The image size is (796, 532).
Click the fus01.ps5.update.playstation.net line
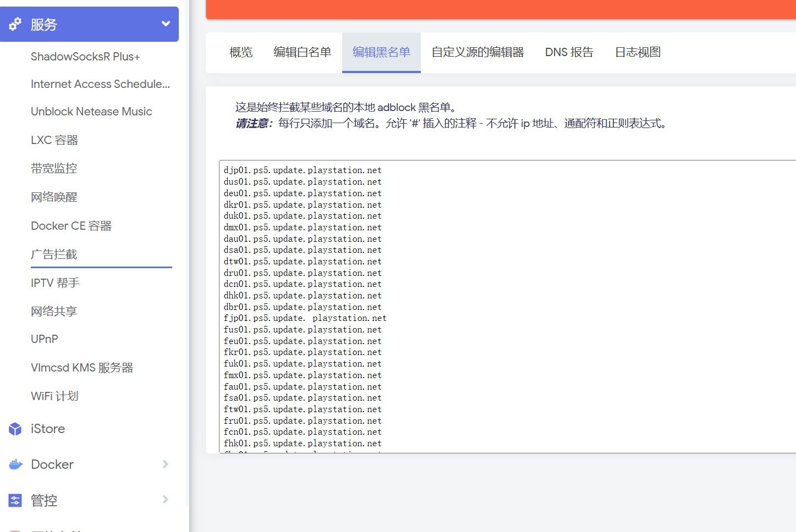(x=303, y=330)
